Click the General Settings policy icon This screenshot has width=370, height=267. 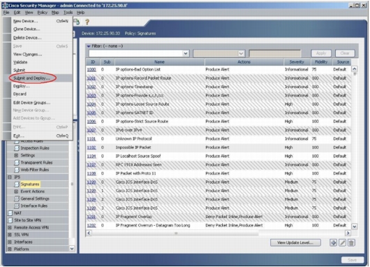pyautogui.click(x=17, y=199)
